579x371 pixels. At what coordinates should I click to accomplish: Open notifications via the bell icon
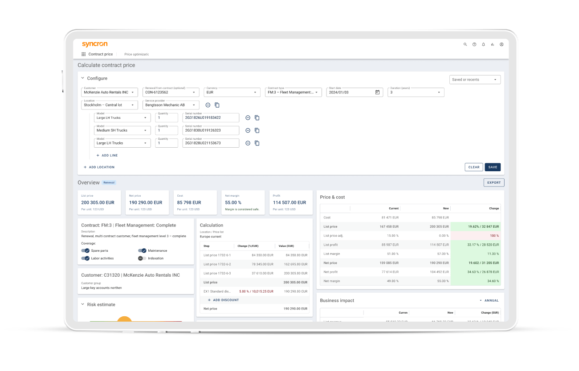coord(483,44)
